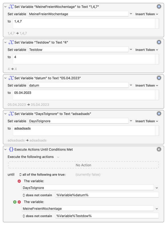Remove the DaysToIgnore condition with red minus
The width and height of the screenshot is (167, 226).
(x=19, y=181)
